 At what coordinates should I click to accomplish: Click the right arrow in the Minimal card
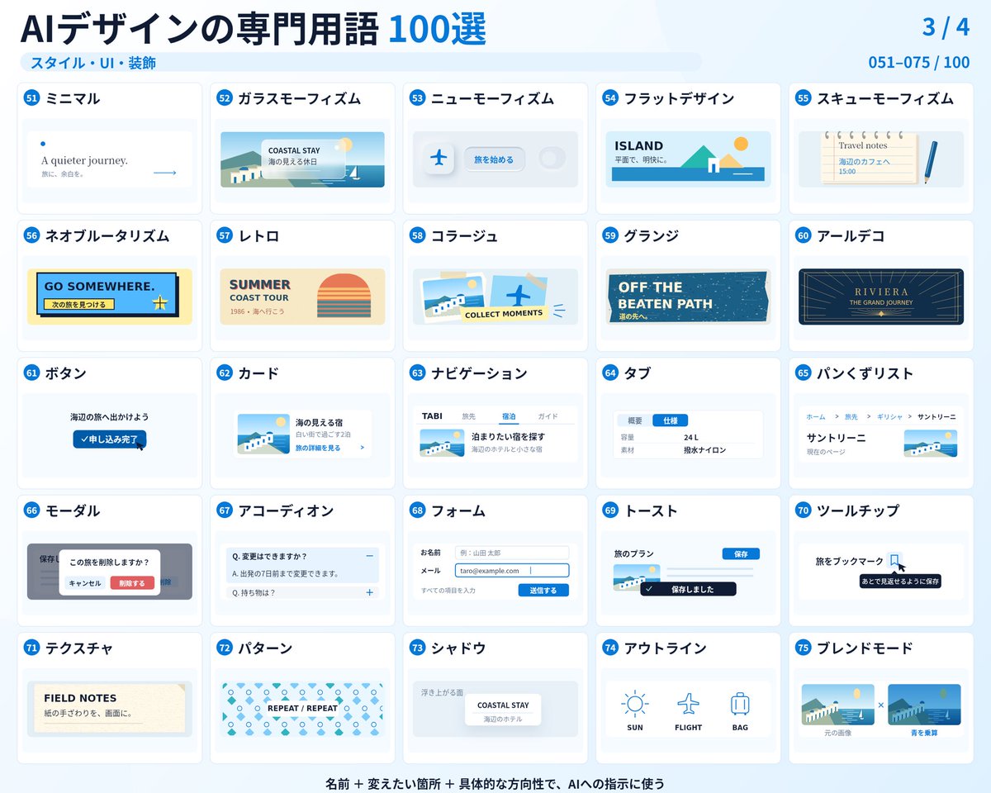[165, 173]
